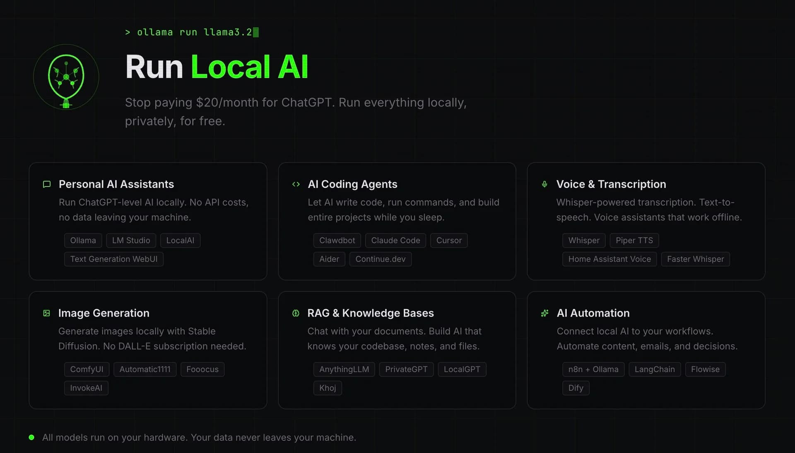
Task: Click the Faster Whisper tag
Action: tap(695, 259)
